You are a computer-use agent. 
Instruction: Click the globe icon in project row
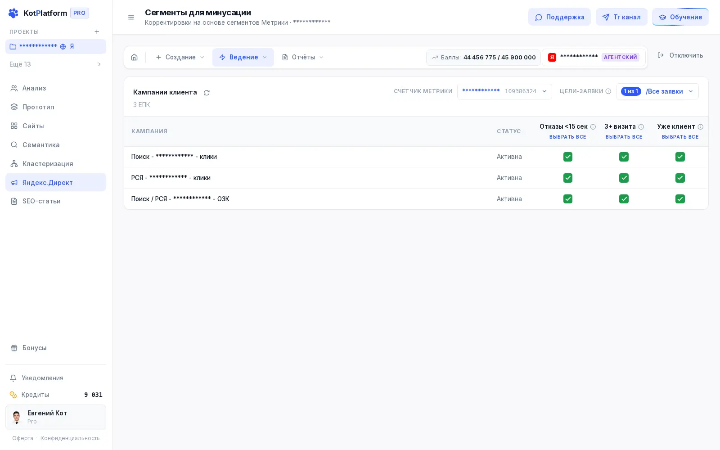pyautogui.click(x=63, y=46)
